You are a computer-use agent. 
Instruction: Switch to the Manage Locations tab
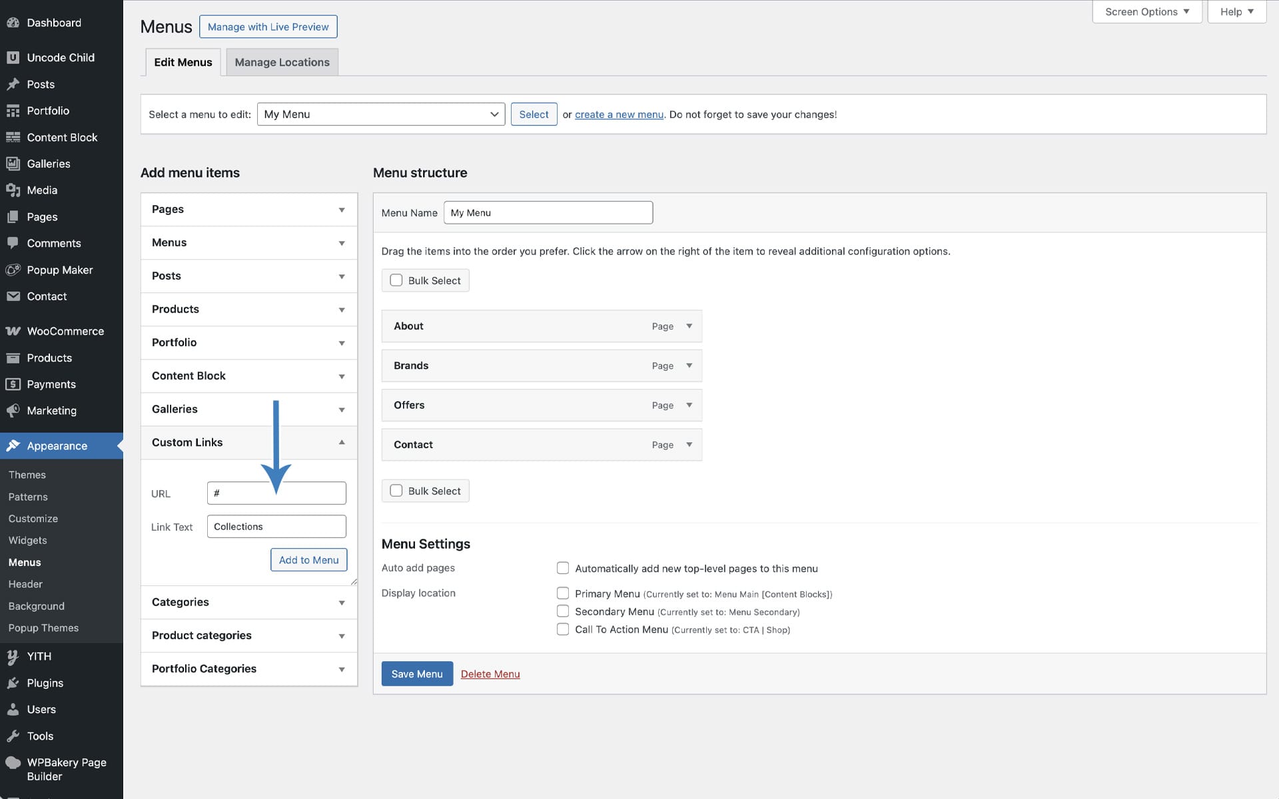pos(282,62)
